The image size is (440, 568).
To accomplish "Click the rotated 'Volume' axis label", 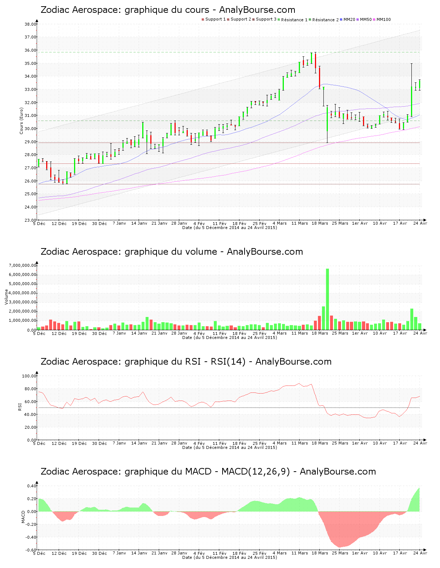I will point(6,297).
